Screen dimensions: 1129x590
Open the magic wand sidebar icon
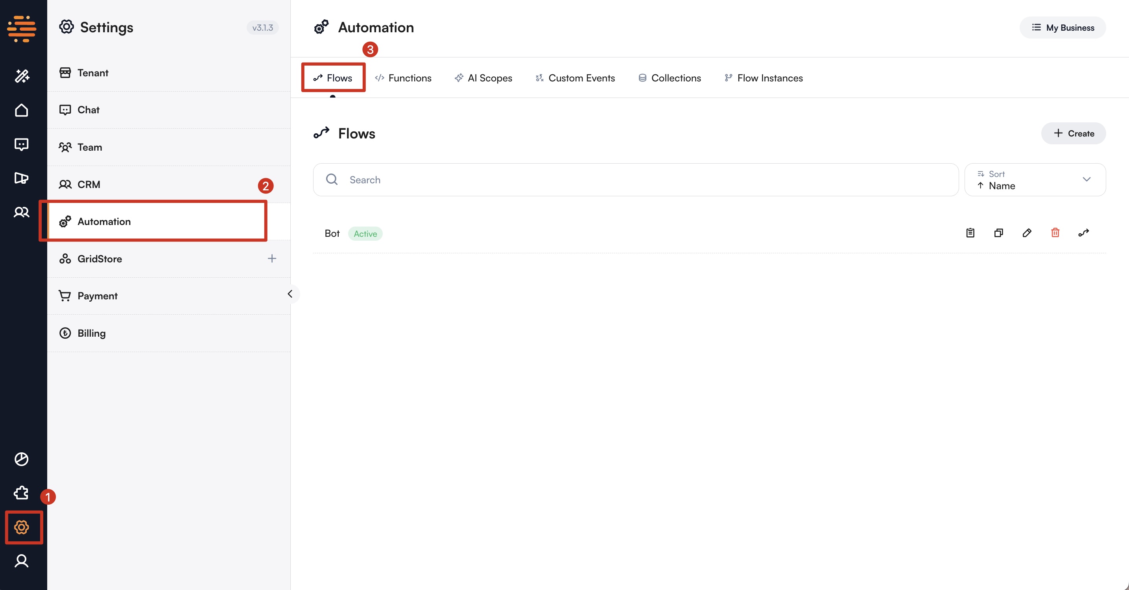click(22, 76)
